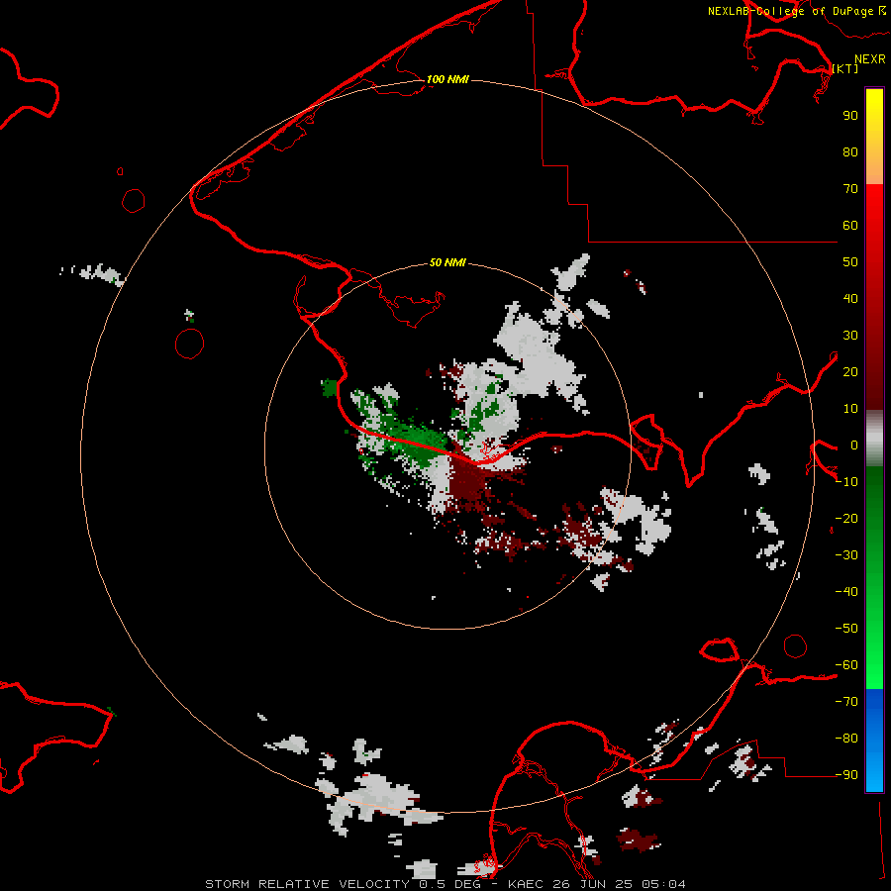This screenshot has height=891, width=891.
Task: Select the -30 scale label
Action: [x=846, y=555]
